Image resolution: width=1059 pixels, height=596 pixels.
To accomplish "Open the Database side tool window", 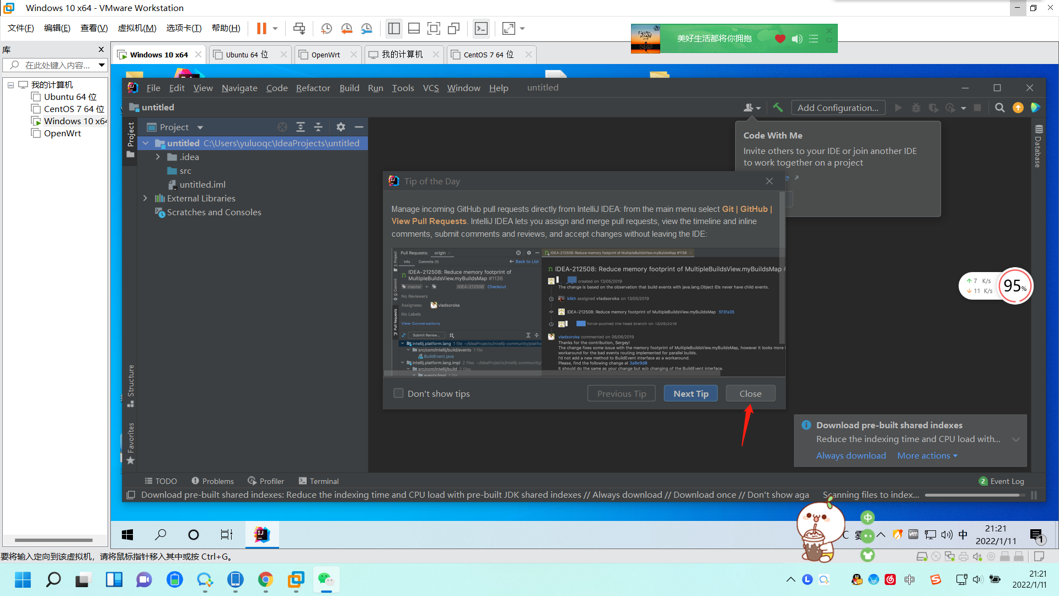I will [1038, 146].
